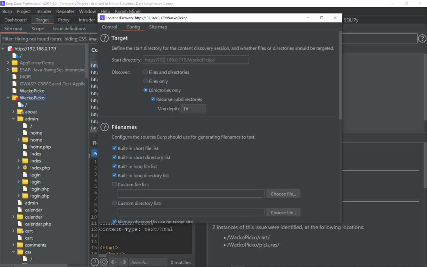The image size is (427, 267).
Task: Open search settings gear at bottom
Action: tap(104, 262)
